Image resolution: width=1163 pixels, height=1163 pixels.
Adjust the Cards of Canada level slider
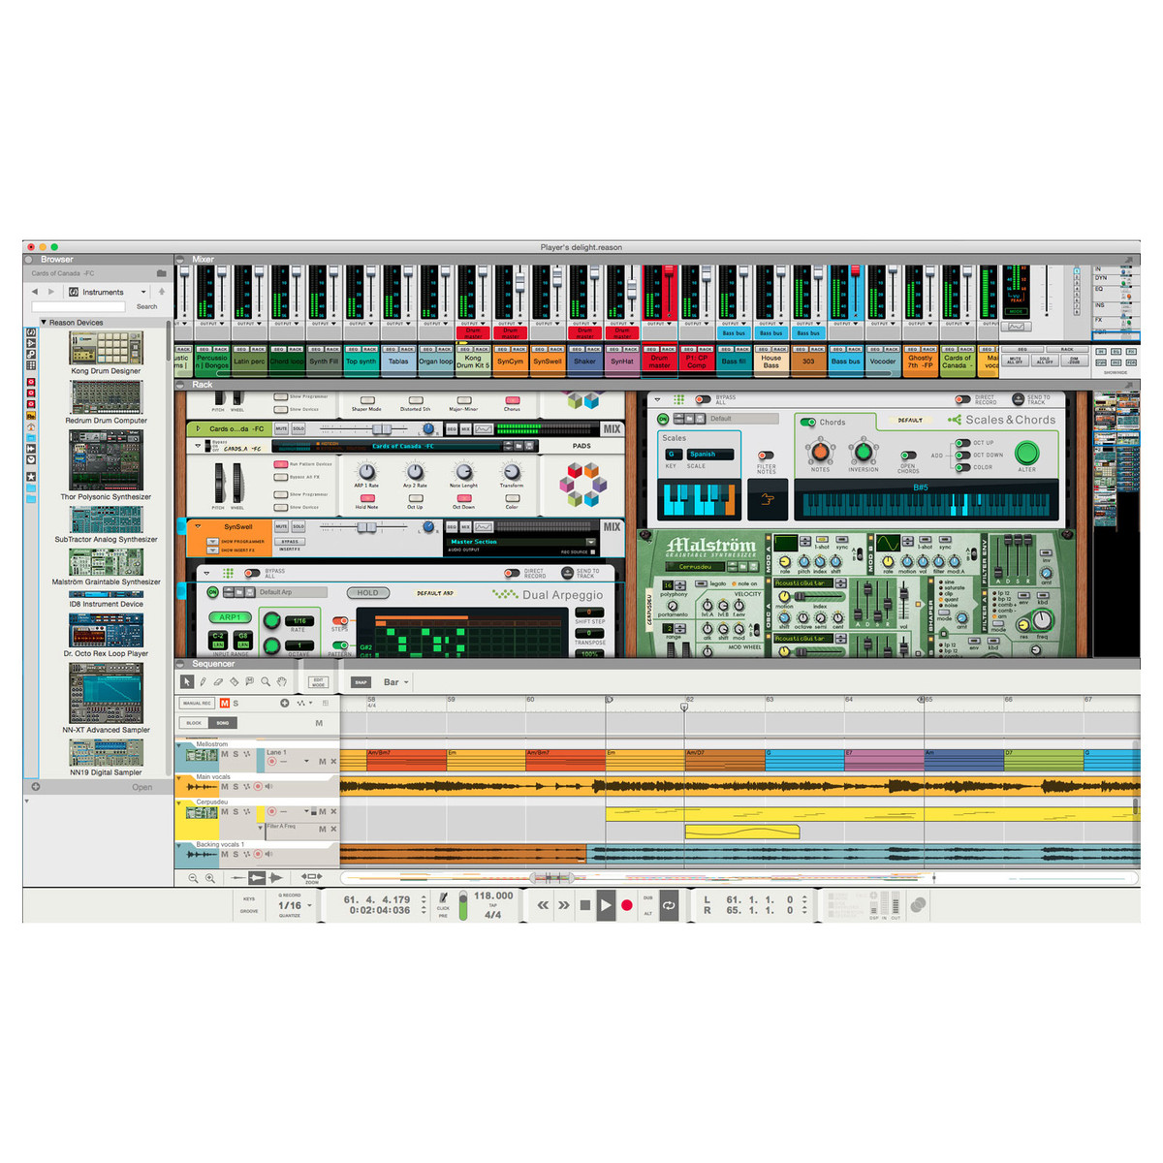(381, 428)
